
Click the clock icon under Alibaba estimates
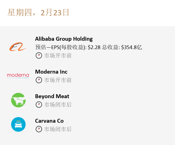click(x=39, y=55)
